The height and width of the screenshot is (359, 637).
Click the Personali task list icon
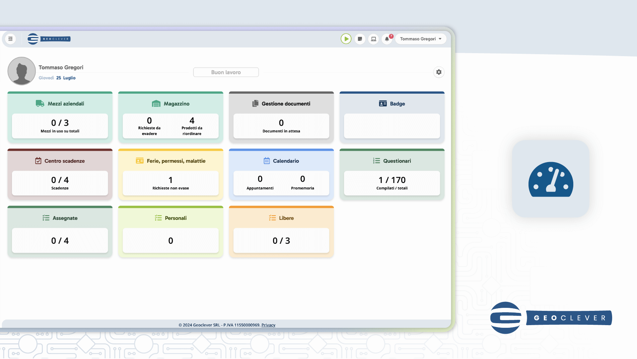pyautogui.click(x=158, y=218)
